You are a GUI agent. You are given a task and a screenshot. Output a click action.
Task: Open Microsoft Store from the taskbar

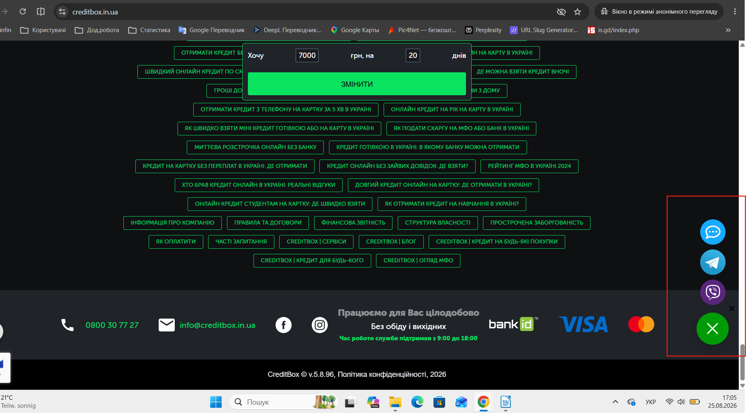[439, 402]
